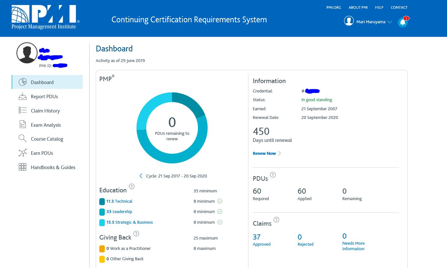Click the Dashboard pie chart icon
The width and height of the screenshot is (447, 268).
pyautogui.click(x=23, y=82)
